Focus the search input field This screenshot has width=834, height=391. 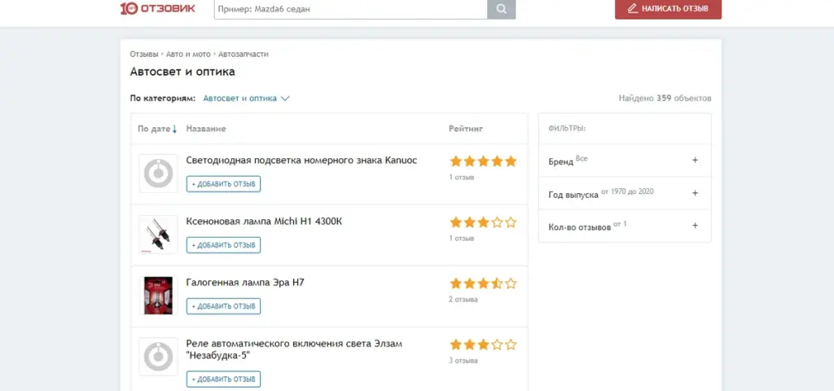pos(350,9)
